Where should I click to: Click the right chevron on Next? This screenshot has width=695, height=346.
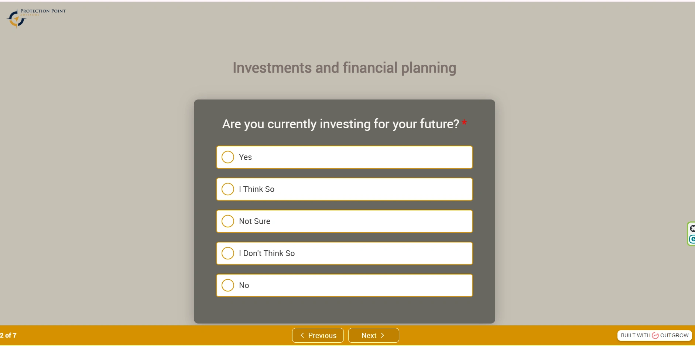click(383, 335)
